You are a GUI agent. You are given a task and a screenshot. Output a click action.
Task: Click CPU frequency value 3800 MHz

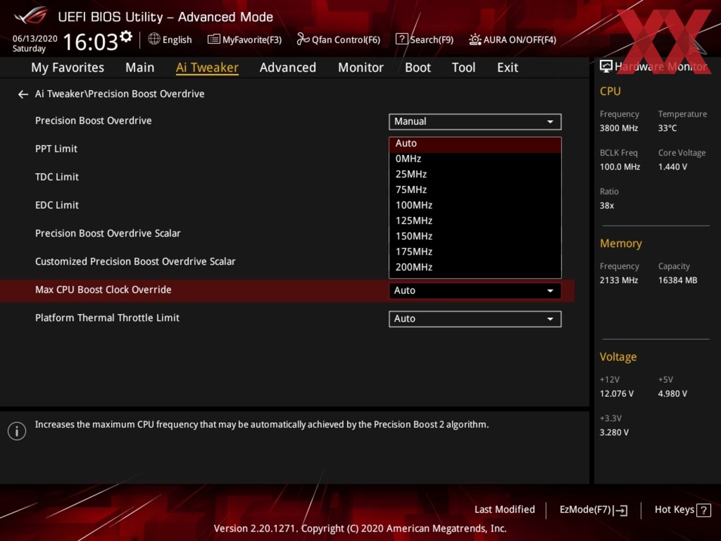(619, 128)
